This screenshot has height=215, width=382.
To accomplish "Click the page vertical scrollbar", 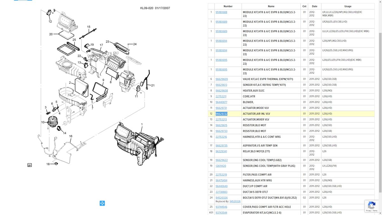I will pyautogui.click(x=380, y=96).
